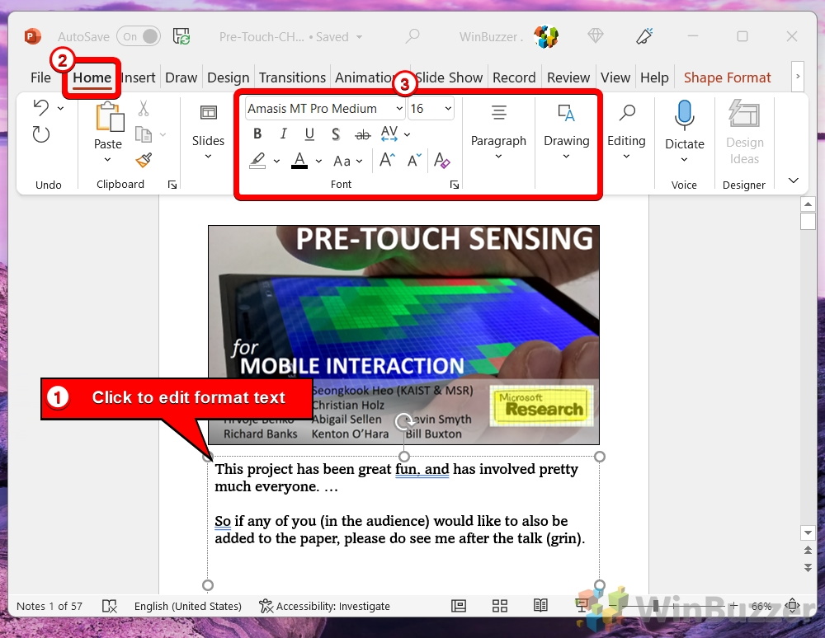Click the pen coming-soon icon
The image size is (825, 638).
(644, 36)
